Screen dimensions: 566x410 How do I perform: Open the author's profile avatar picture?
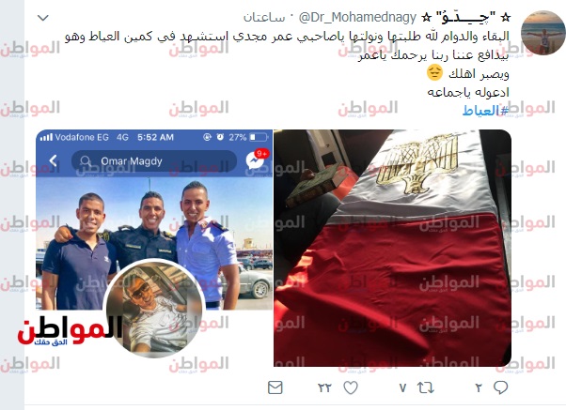pos(542,33)
